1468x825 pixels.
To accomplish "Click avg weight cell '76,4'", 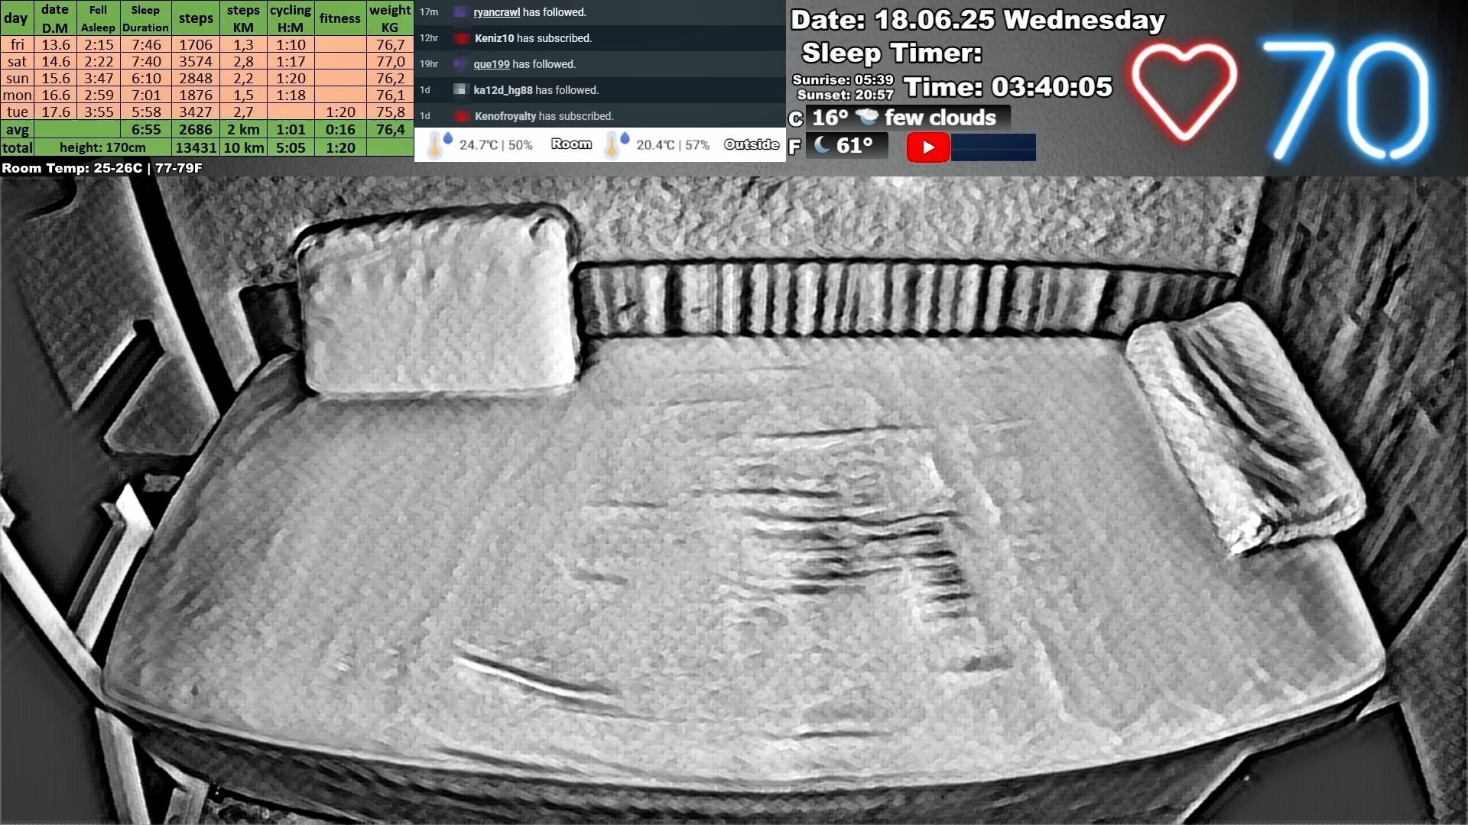I will tap(390, 129).
